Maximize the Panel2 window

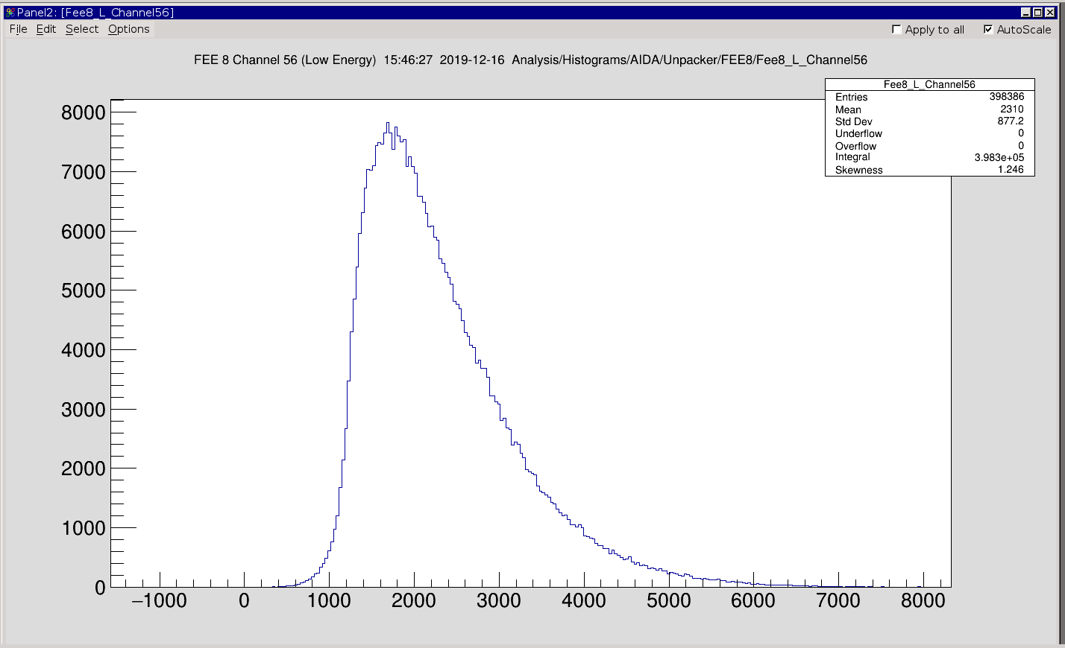pos(1037,13)
